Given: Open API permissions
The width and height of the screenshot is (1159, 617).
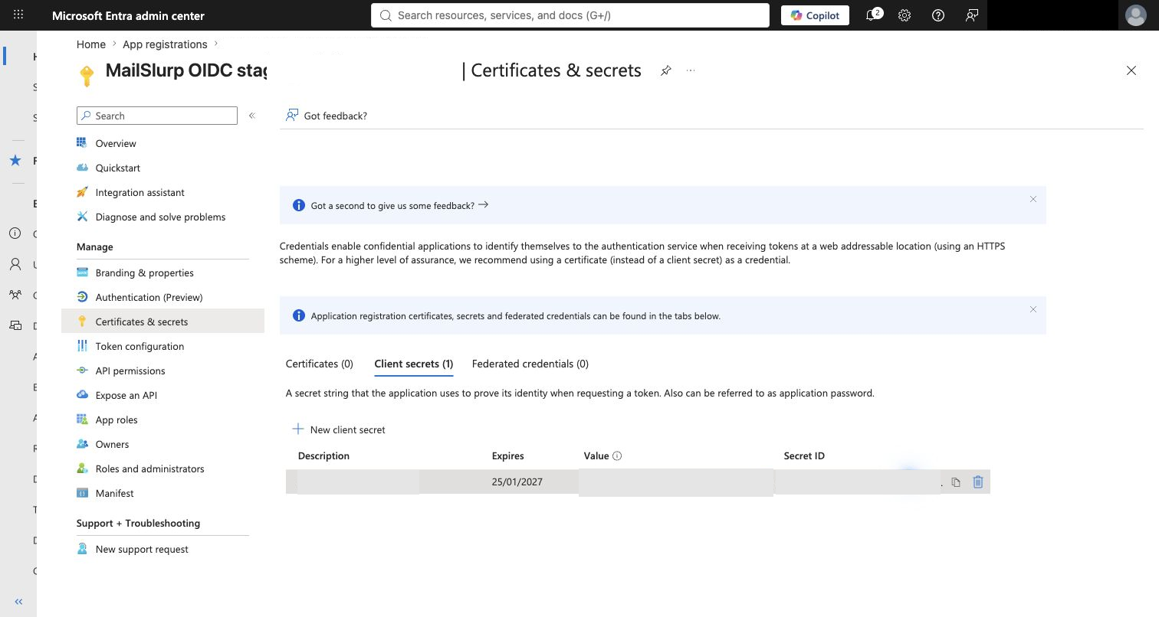Looking at the screenshot, I should tap(130, 371).
